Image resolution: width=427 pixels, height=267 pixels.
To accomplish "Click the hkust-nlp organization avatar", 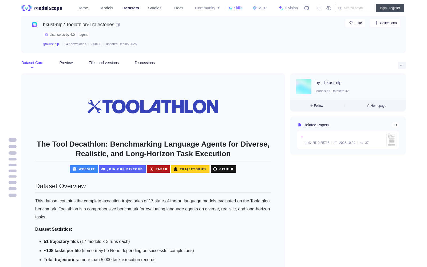I will (304, 87).
